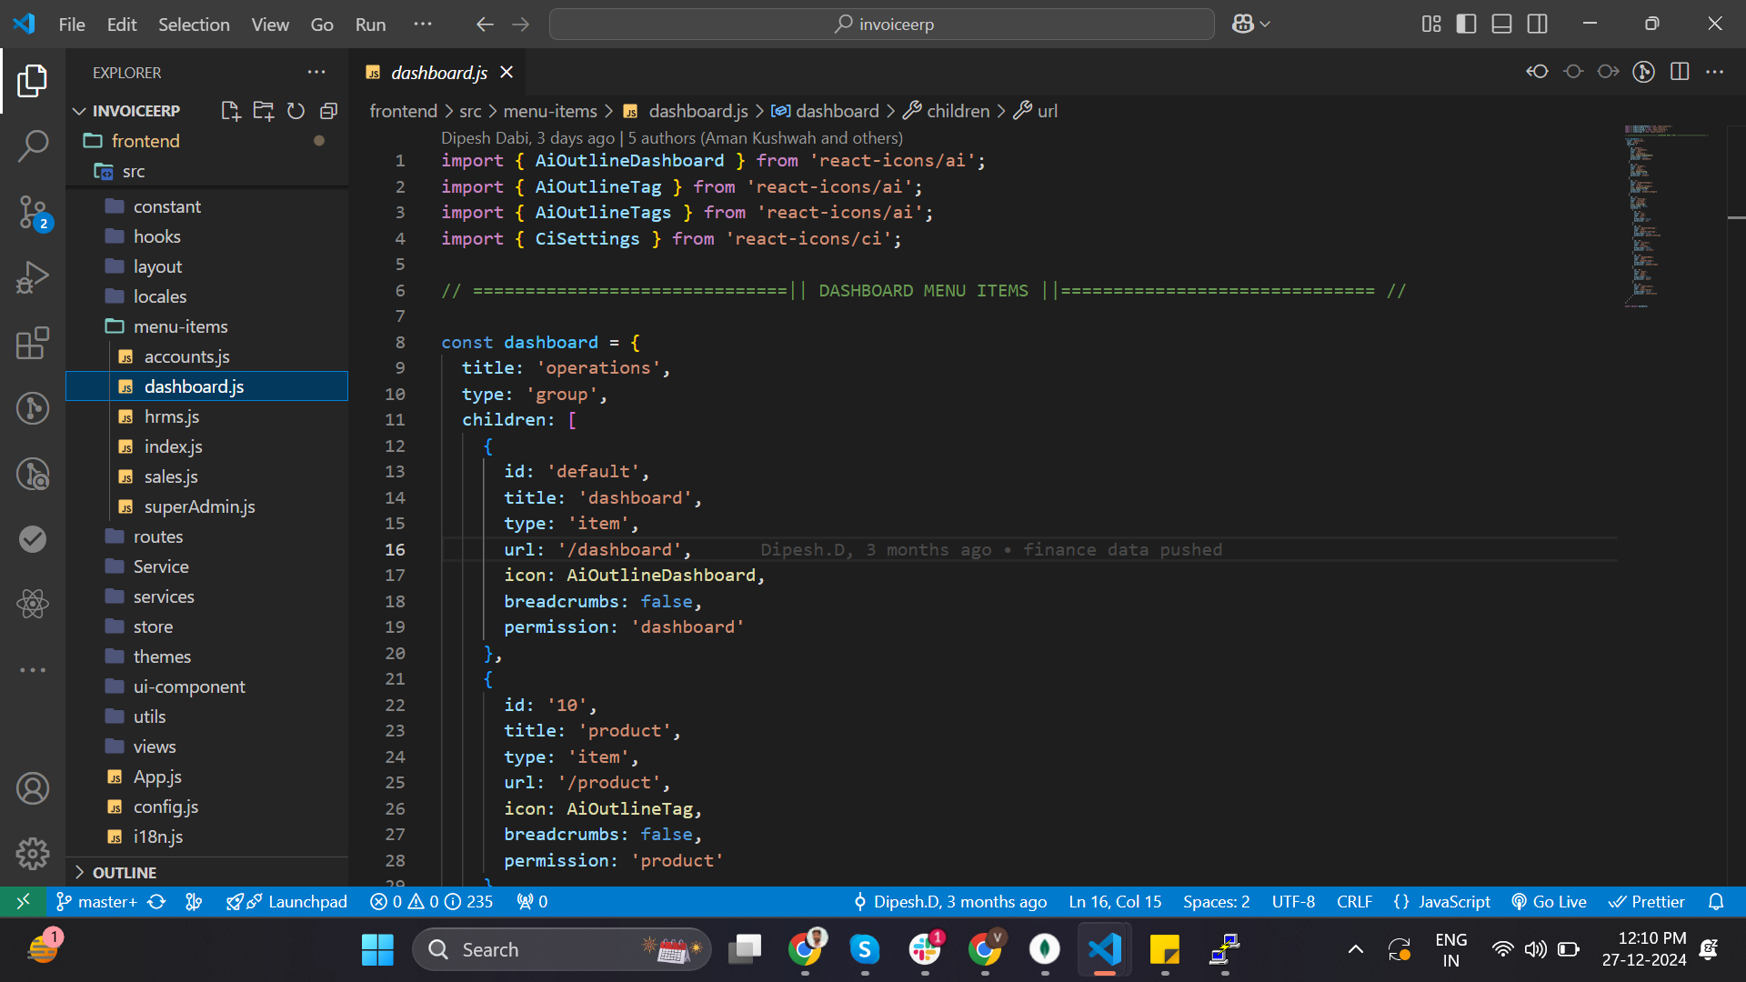Change CRLF line ending setting
Screen dimensions: 1746x982
pyautogui.click(x=1353, y=901)
